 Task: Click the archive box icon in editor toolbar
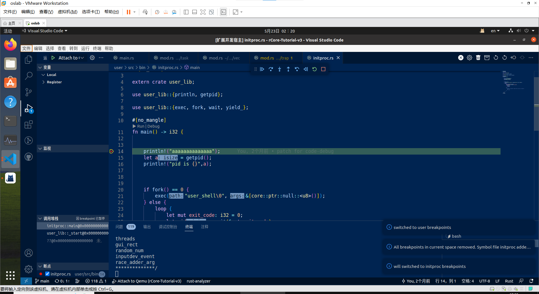coord(487,58)
